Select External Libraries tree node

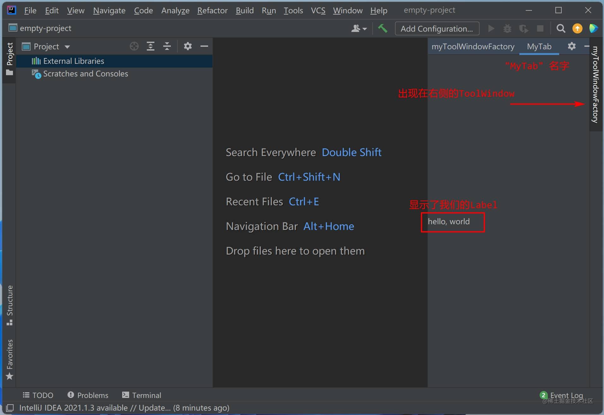coord(114,61)
